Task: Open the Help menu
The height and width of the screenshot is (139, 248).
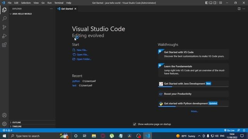Action: (69, 3)
